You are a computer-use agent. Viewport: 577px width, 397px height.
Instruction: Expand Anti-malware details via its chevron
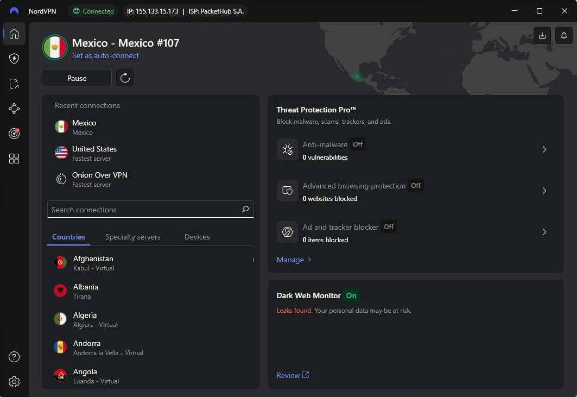(x=544, y=149)
